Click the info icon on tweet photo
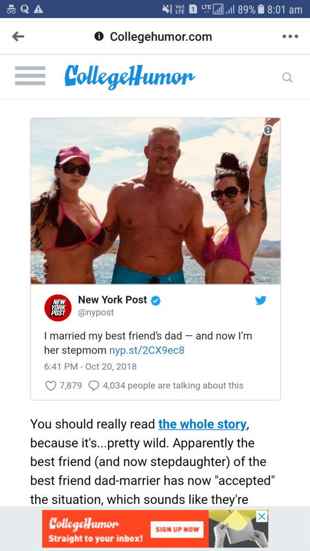 click(x=268, y=131)
